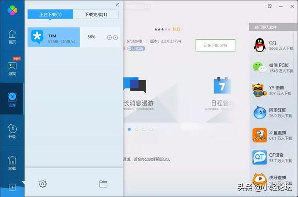Click the window restore icon in title bar

click(x=270, y=6)
